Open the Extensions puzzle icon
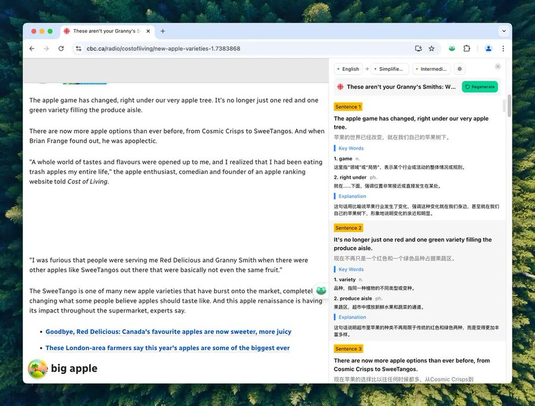The width and height of the screenshot is (535, 406). (467, 49)
